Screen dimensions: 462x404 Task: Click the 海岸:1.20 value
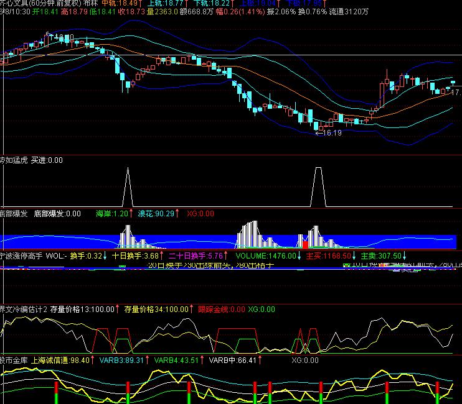tap(112, 214)
